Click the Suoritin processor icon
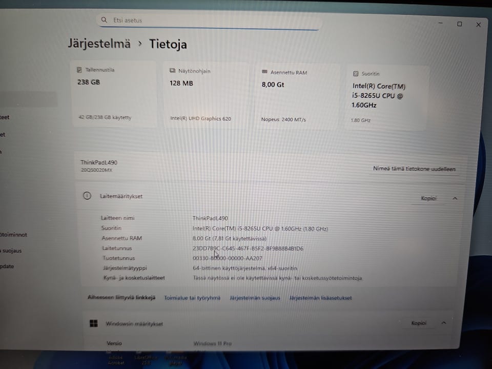This screenshot has width=492, height=369. 356,74
